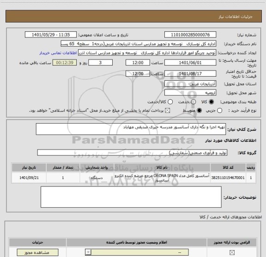This screenshot has height=257, width=266.
Task: Click the جزئیات column header
Action: tap(38, 242)
